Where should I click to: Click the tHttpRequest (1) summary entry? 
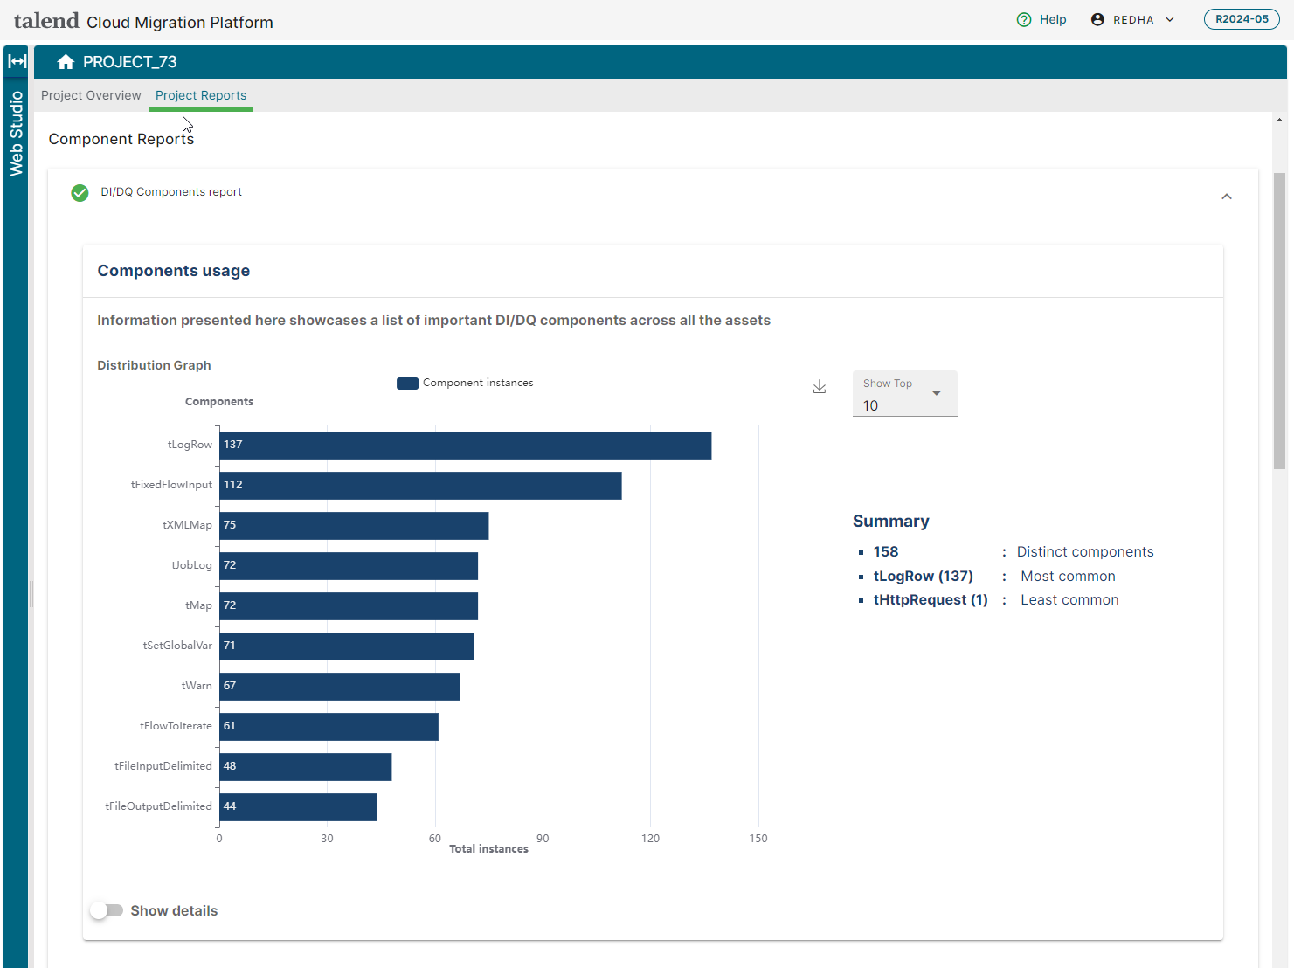(931, 600)
